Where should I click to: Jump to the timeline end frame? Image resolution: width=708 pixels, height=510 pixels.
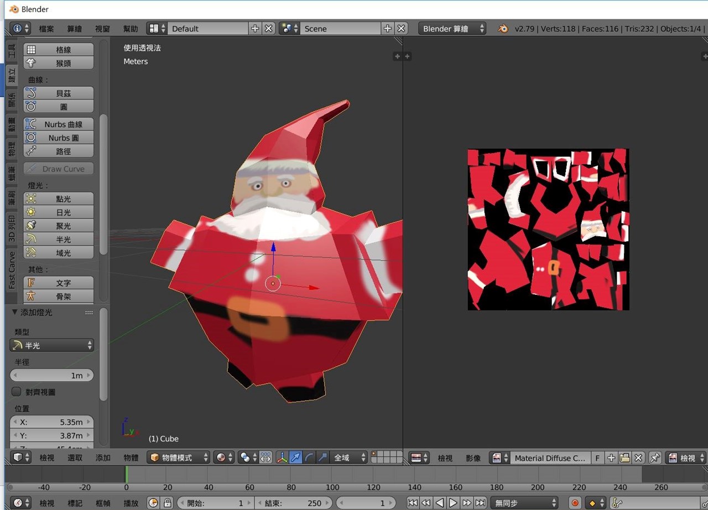pyautogui.click(x=481, y=503)
